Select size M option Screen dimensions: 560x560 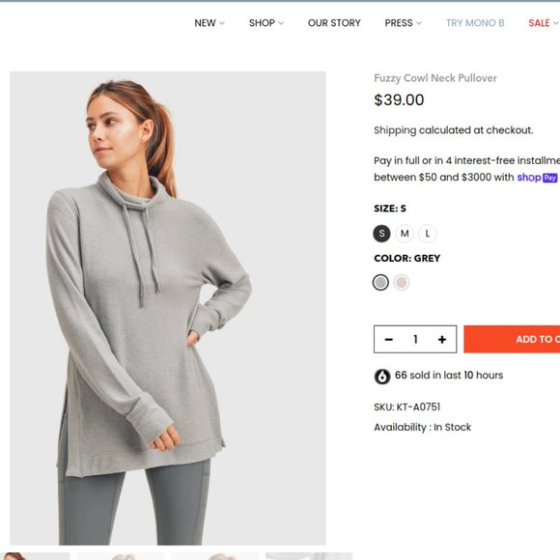(x=405, y=234)
